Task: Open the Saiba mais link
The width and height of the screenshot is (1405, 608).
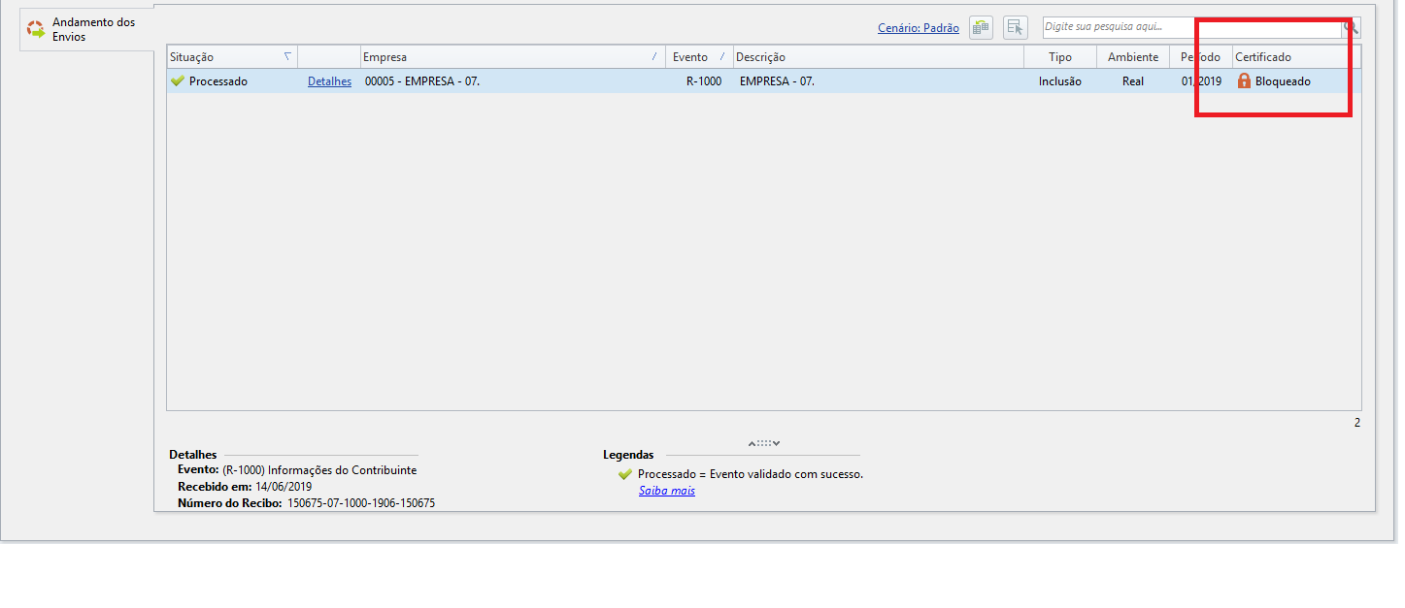Action: click(x=666, y=491)
